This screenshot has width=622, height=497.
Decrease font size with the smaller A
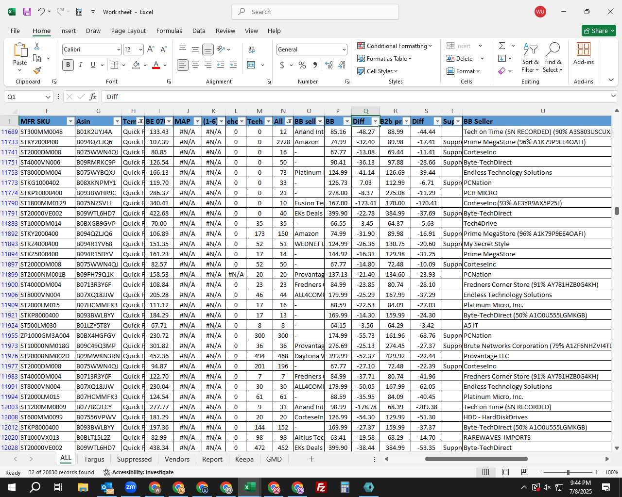tap(163, 50)
